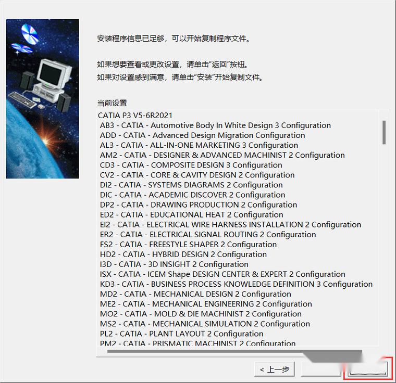Click the installer computer illustration image

pyautogui.click(x=42, y=99)
